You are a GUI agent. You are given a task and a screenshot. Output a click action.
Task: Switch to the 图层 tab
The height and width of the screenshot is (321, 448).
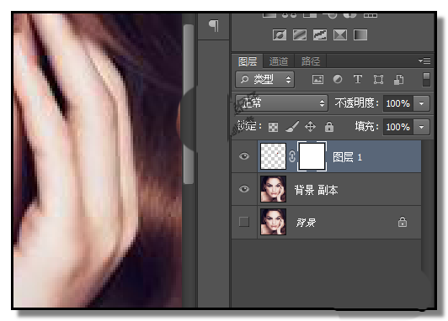coord(248,61)
